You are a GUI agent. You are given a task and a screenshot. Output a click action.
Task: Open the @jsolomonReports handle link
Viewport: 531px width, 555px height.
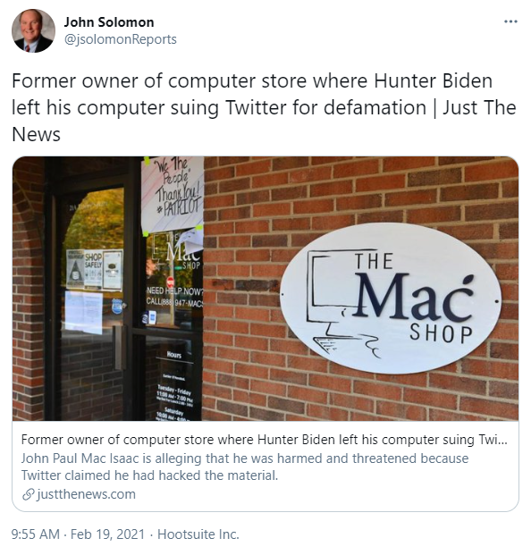coord(121,39)
